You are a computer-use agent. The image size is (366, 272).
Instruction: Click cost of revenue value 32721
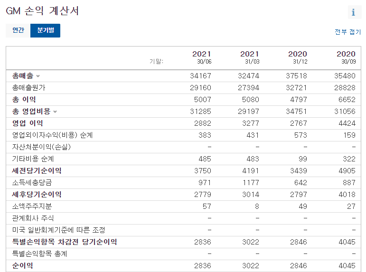click(296, 88)
